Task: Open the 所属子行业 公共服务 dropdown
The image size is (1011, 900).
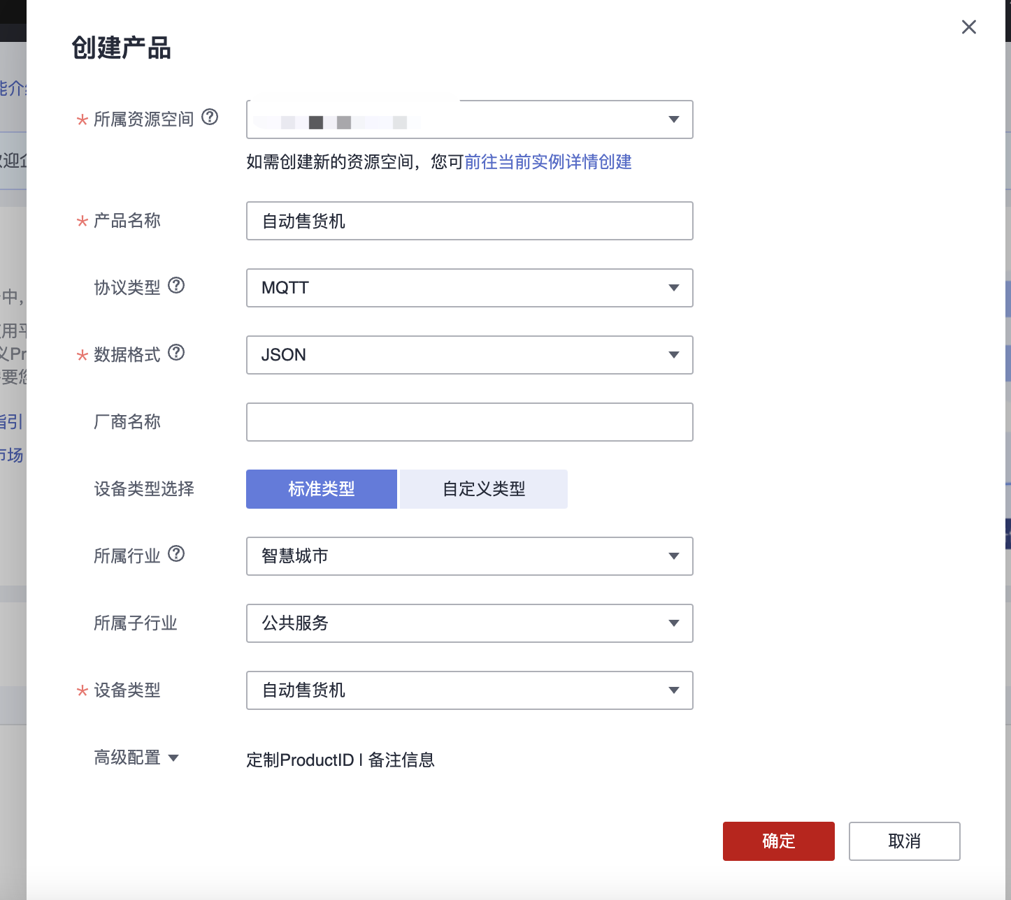Action: tap(469, 623)
